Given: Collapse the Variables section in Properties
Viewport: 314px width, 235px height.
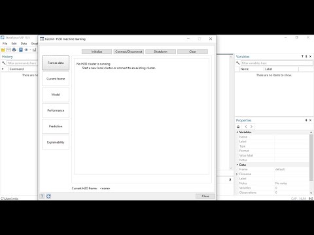Looking at the screenshot, I should pos(237,132).
